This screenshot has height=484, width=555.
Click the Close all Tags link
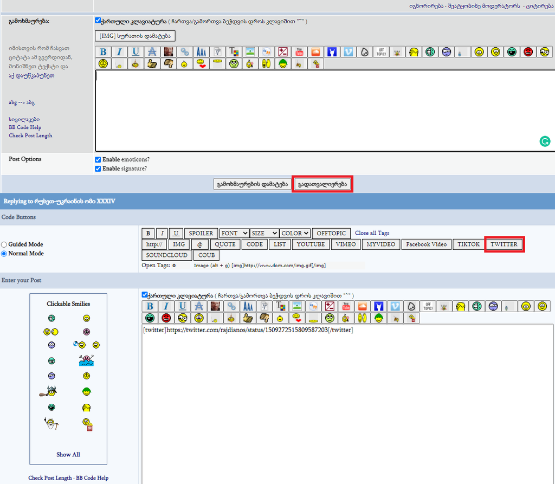coord(372,233)
